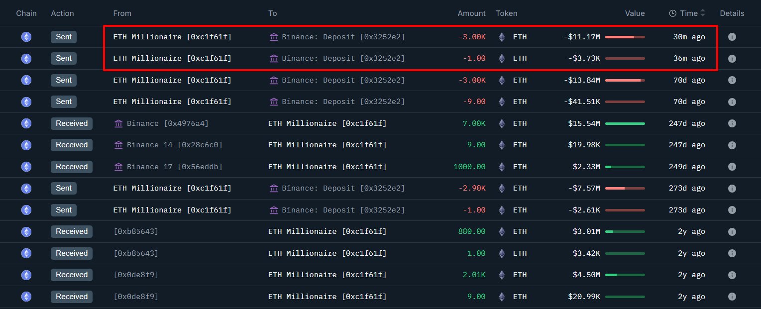This screenshot has height=309, width=761.
Task: Click the Token column header
Action: coord(506,13)
